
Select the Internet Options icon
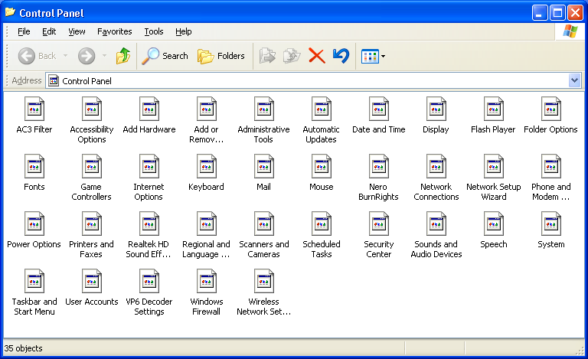(149, 166)
